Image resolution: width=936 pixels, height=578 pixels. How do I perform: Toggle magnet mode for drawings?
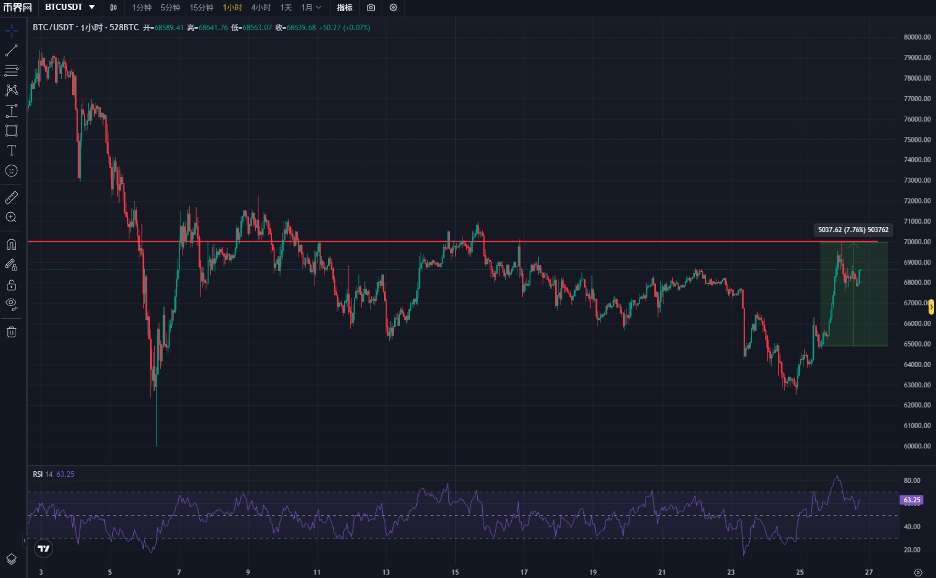click(x=12, y=245)
